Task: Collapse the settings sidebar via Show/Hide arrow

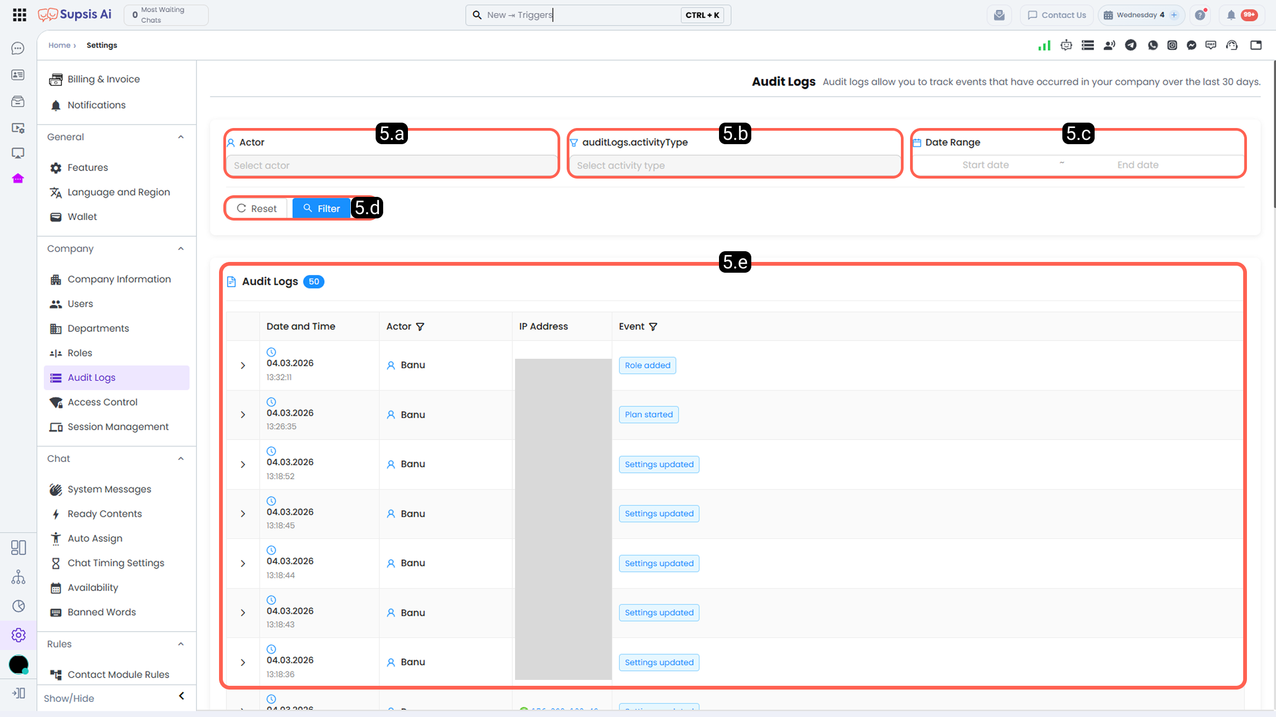Action: click(181, 696)
